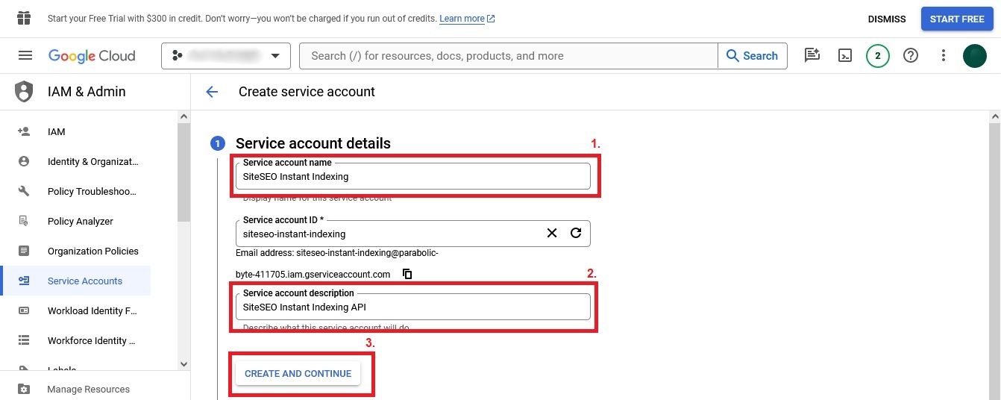Click CREATE AND CONTINUE button
The height and width of the screenshot is (400, 1001).
(298, 373)
